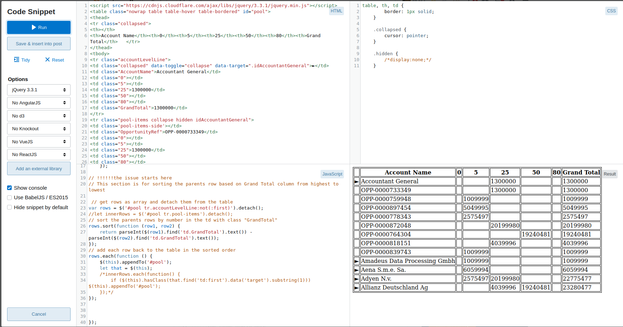Click Add an external library button
The image size is (623, 327).
click(x=39, y=168)
